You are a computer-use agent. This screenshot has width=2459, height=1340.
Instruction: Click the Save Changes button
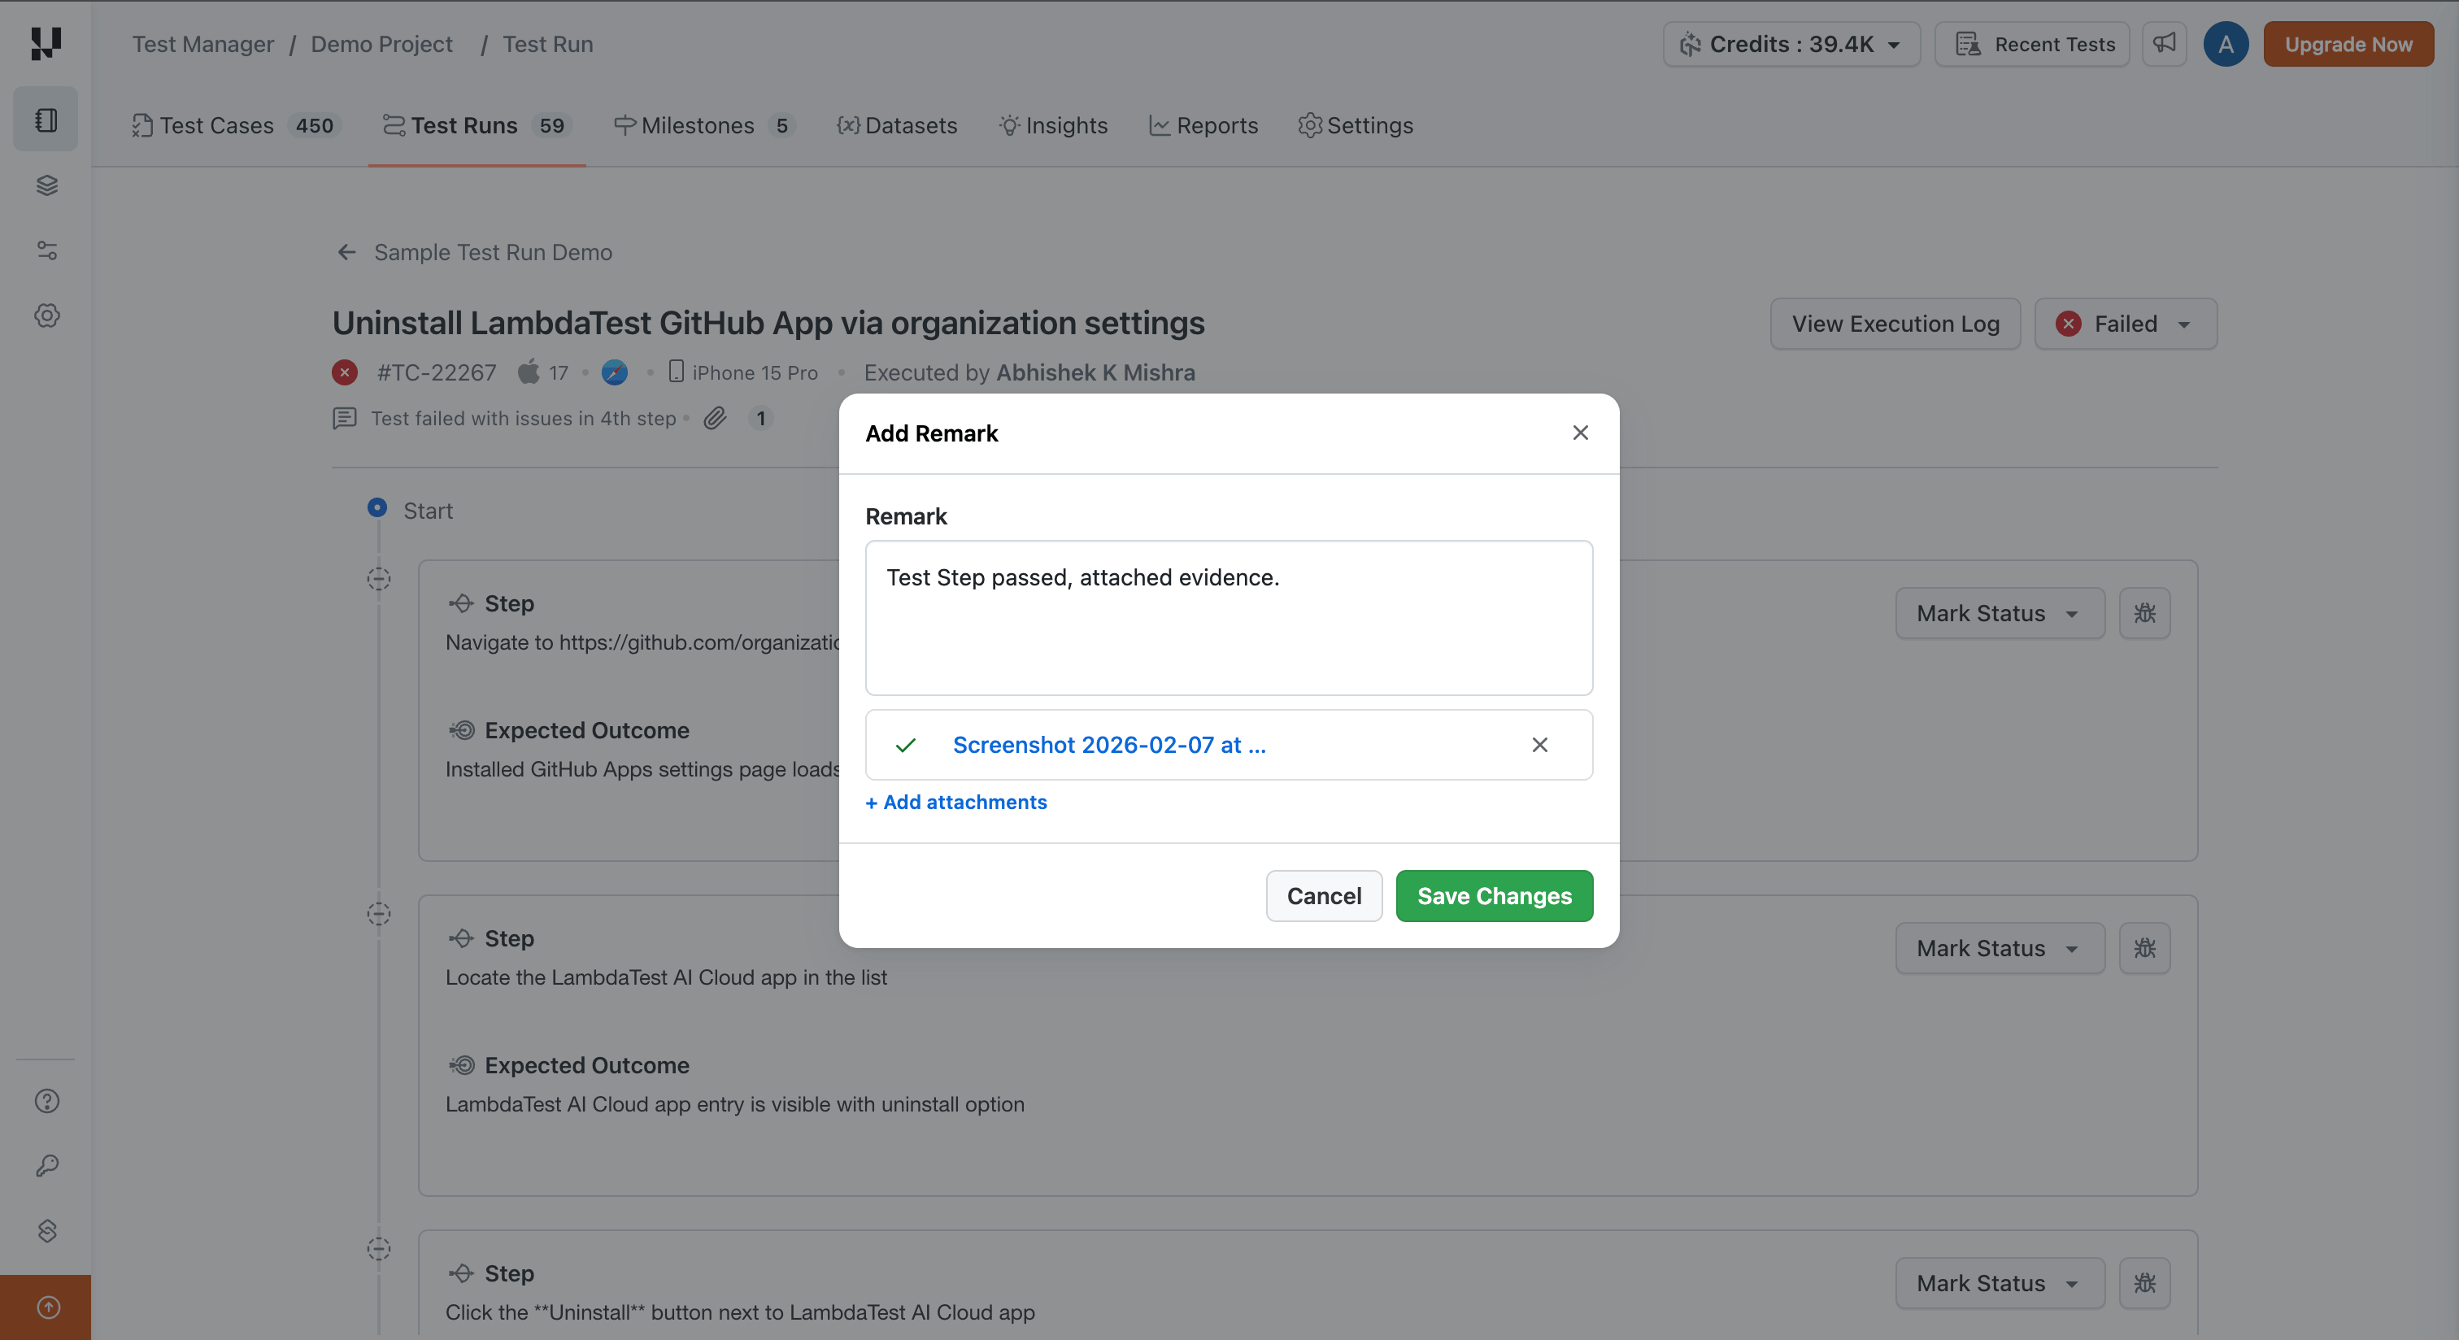[1493, 895]
